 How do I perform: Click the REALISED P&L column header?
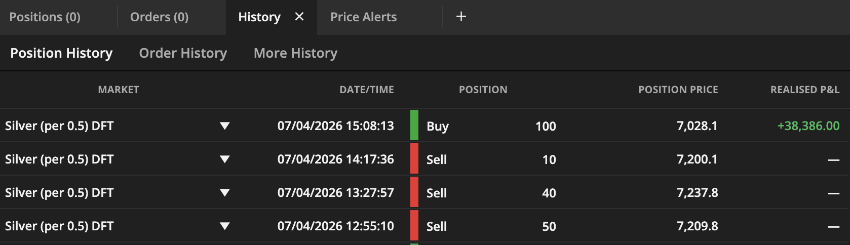click(x=804, y=90)
